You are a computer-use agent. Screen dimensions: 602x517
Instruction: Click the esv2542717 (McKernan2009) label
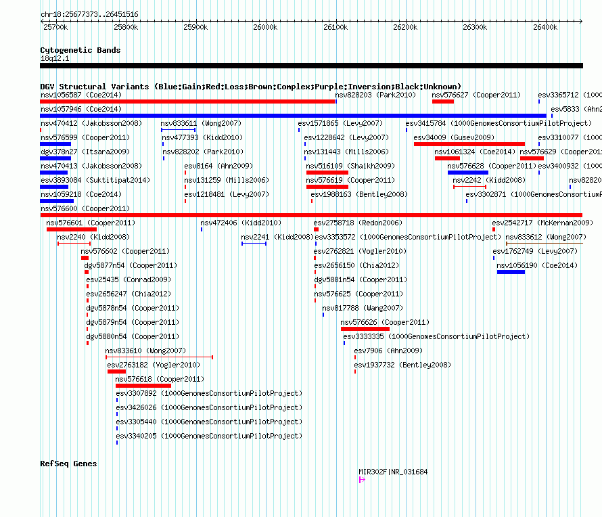(542, 223)
